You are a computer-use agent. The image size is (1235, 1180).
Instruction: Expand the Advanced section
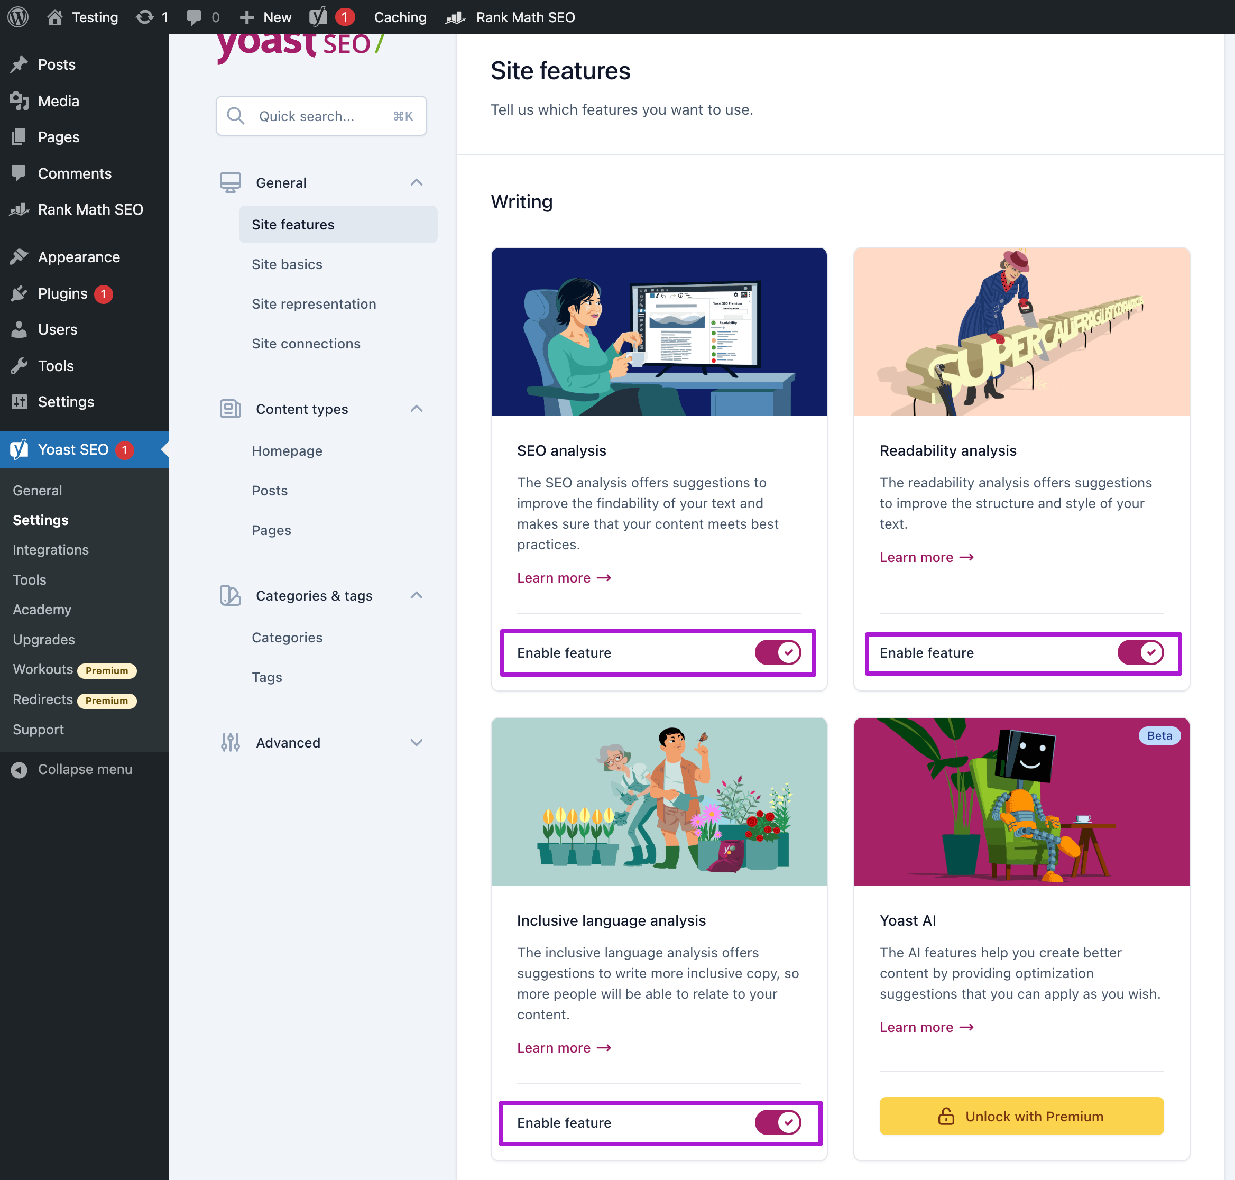(x=417, y=742)
